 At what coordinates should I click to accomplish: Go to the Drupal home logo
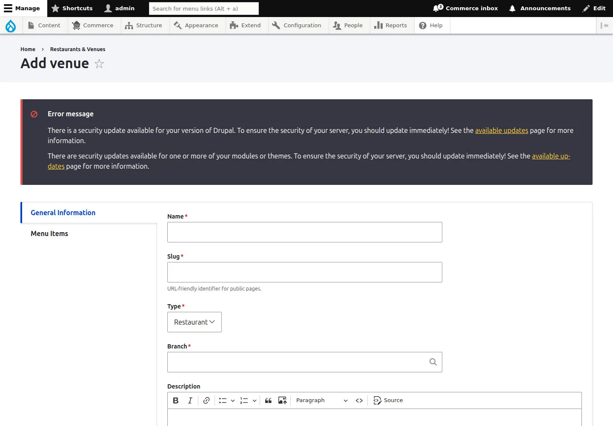pyautogui.click(x=11, y=26)
